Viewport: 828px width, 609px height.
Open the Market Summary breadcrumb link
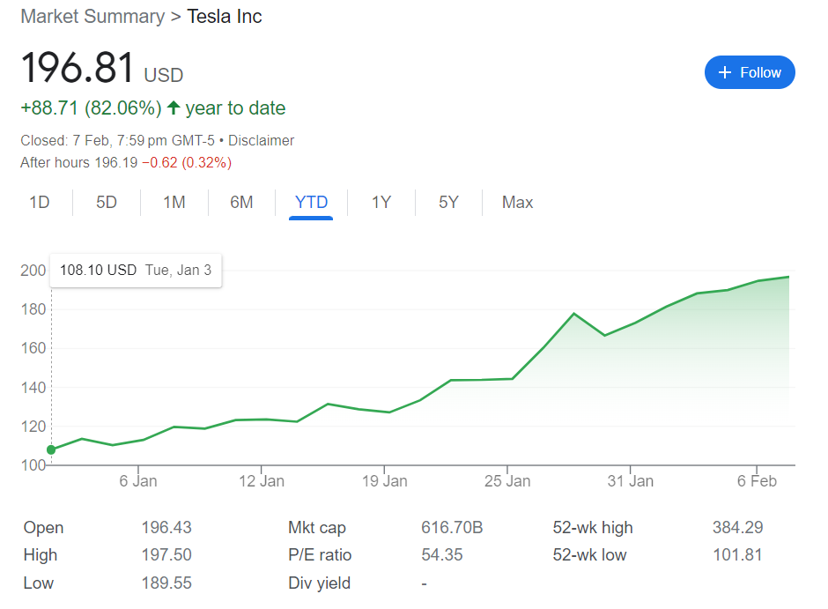pos(92,17)
